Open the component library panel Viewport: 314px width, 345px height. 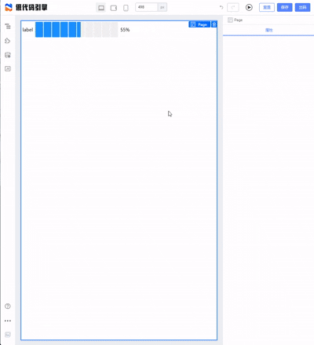coord(8,41)
